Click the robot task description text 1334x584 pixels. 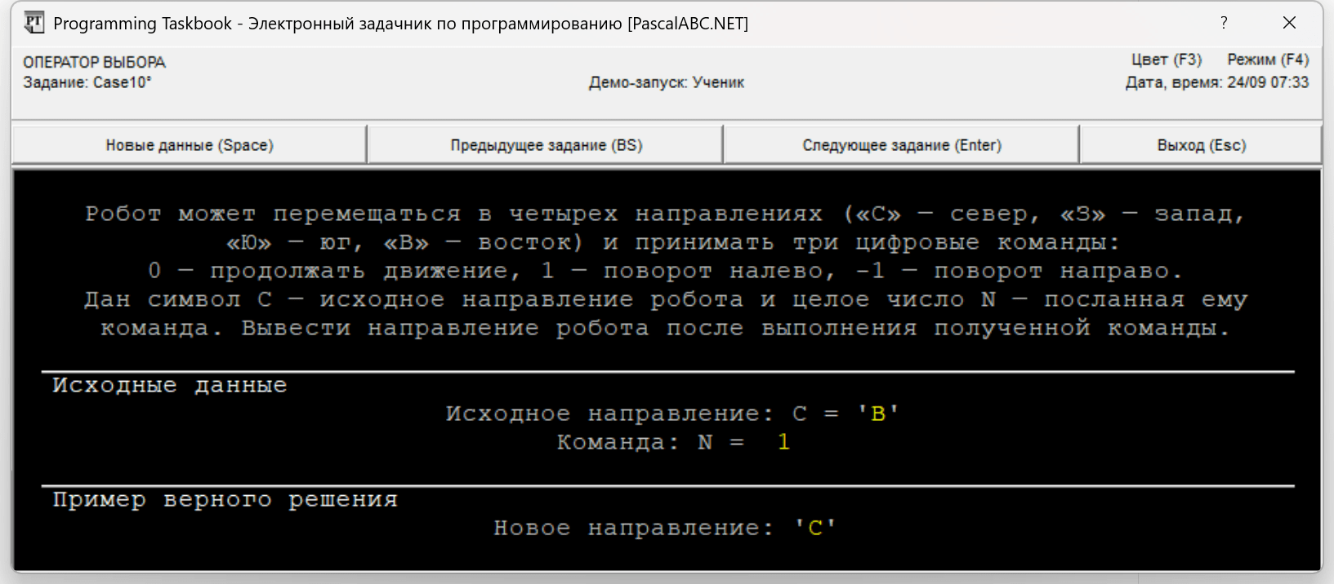coord(666,271)
